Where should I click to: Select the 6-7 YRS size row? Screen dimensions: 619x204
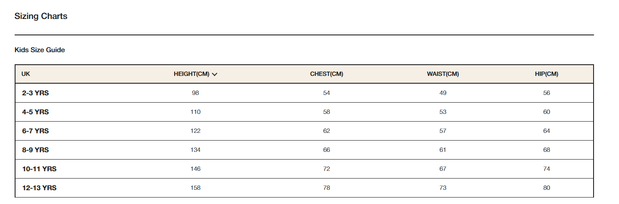point(304,131)
